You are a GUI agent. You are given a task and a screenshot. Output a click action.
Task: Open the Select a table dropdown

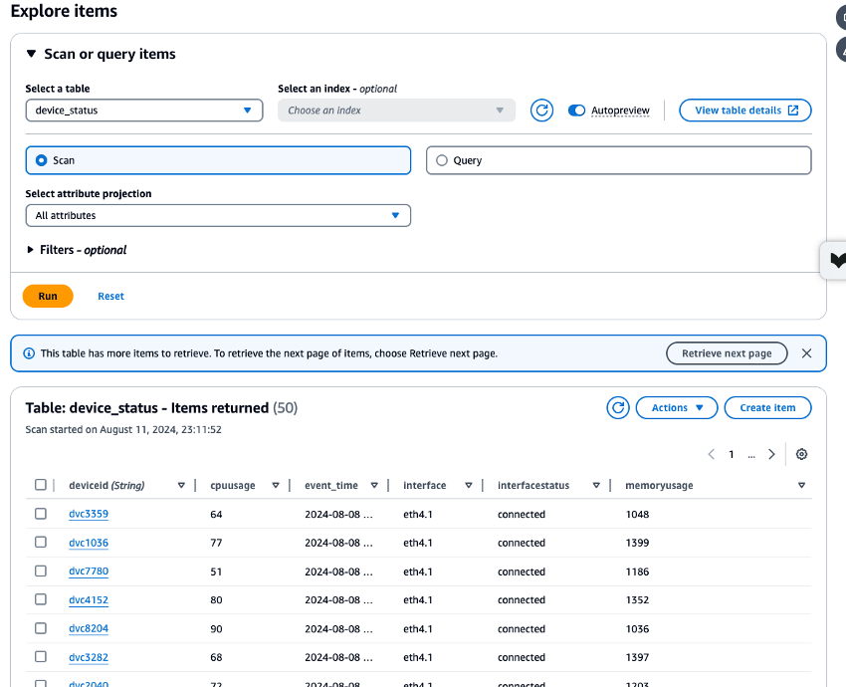(x=143, y=110)
